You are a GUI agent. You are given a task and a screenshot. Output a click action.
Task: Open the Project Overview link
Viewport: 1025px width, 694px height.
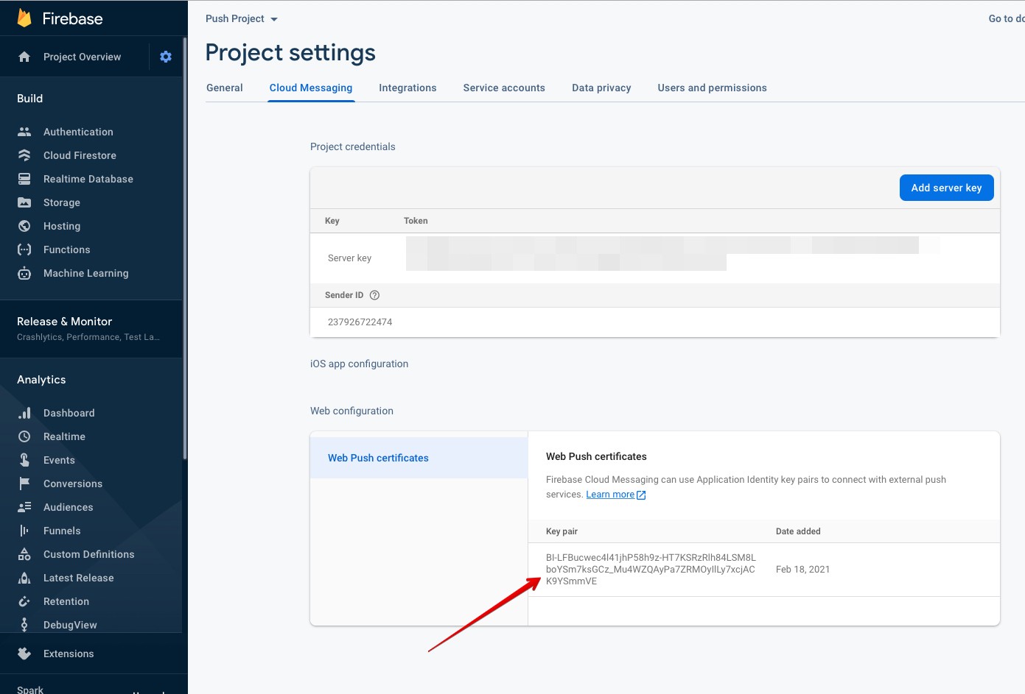point(82,57)
